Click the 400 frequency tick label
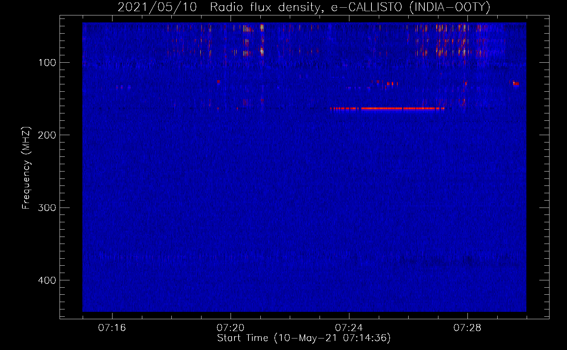This screenshot has width=567, height=350. click(x=47, y=280)
